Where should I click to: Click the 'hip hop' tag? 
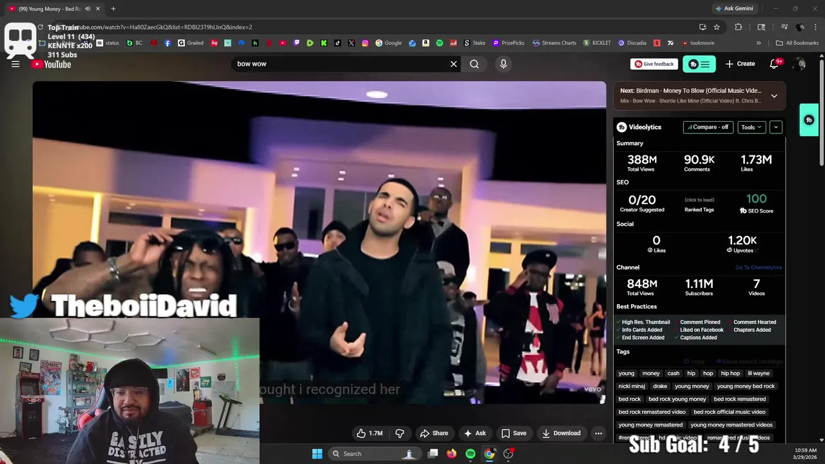pos(730,373)
